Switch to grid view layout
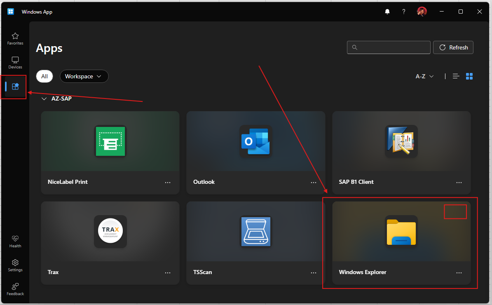The width and height of the screenshot is (492, 305). click(x=469, y=76)
